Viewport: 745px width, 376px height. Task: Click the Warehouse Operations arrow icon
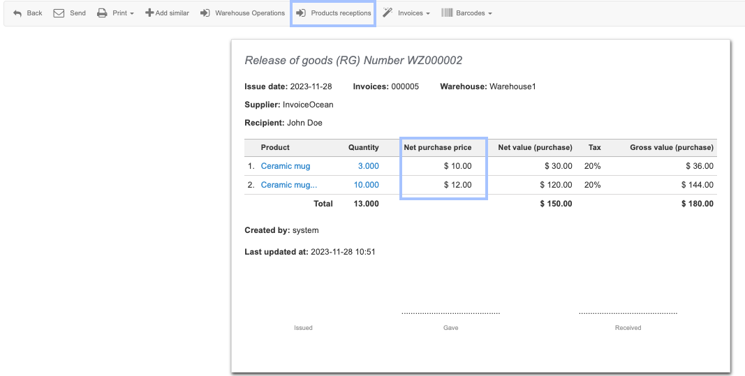click(x=205, y=13)
